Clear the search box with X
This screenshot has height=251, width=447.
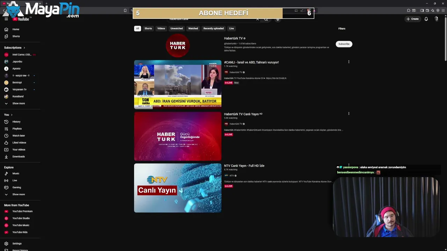click(x=258, y=20)
